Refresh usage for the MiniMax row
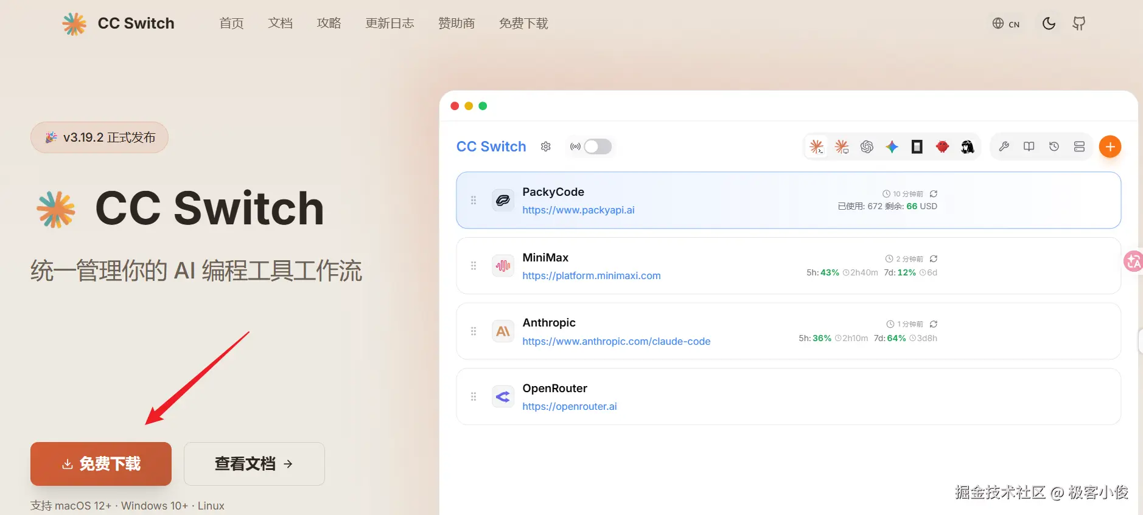Image resolution: width=1143 pixels, height=515 pixels. pyautogui.click(x=934, y=259)
